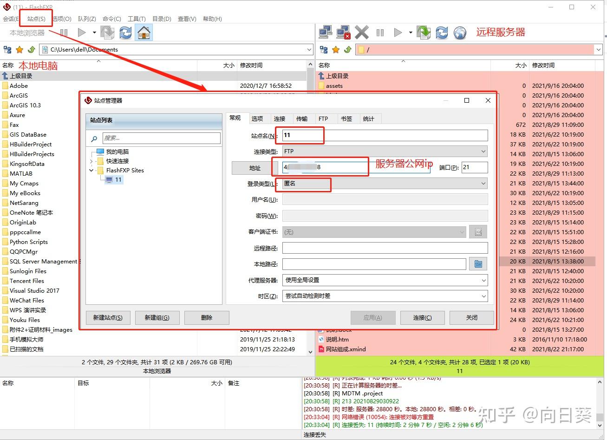Click local pane refresh icon
The height and width of the screenshot is (440, 607).
point(125,33)
